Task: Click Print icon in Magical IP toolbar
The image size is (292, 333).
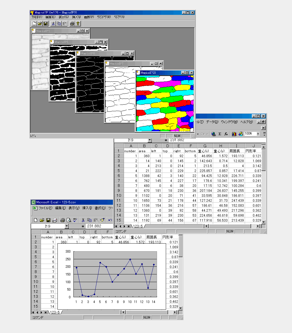Action: [72, 24]
